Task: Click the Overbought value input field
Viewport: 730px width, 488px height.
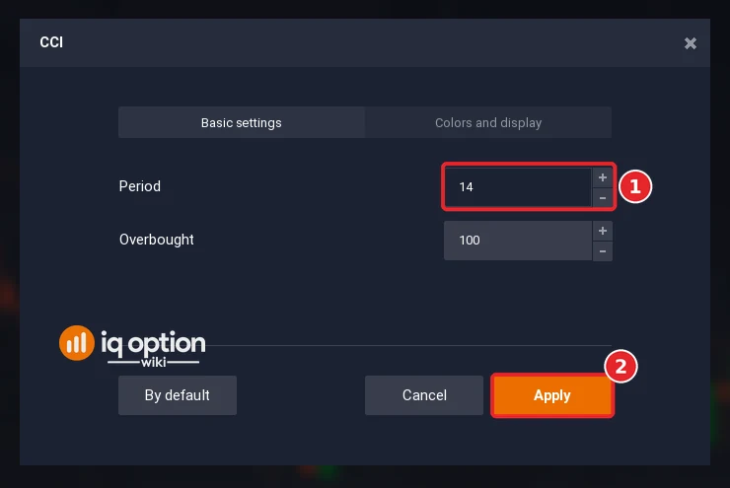Action: point(518,241)
